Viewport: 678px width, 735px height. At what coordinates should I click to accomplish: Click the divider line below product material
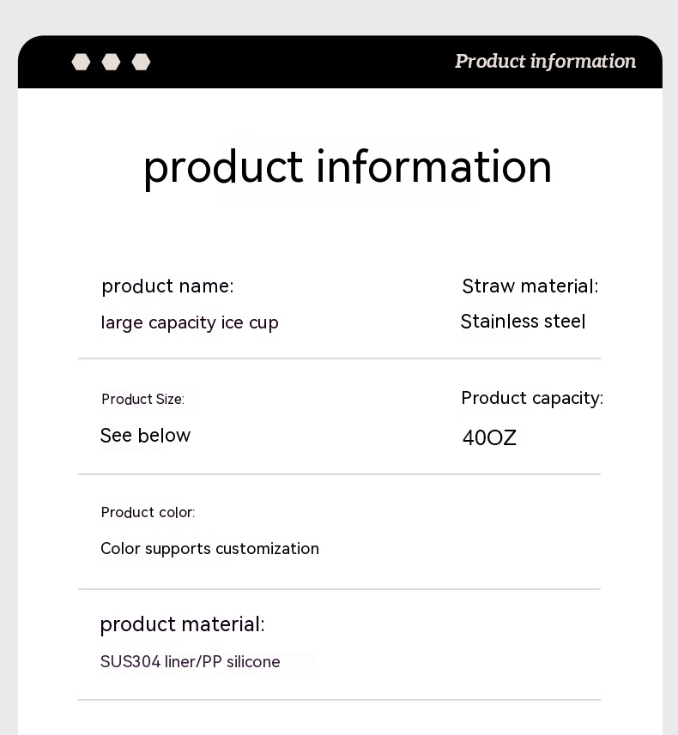[339, 700]
